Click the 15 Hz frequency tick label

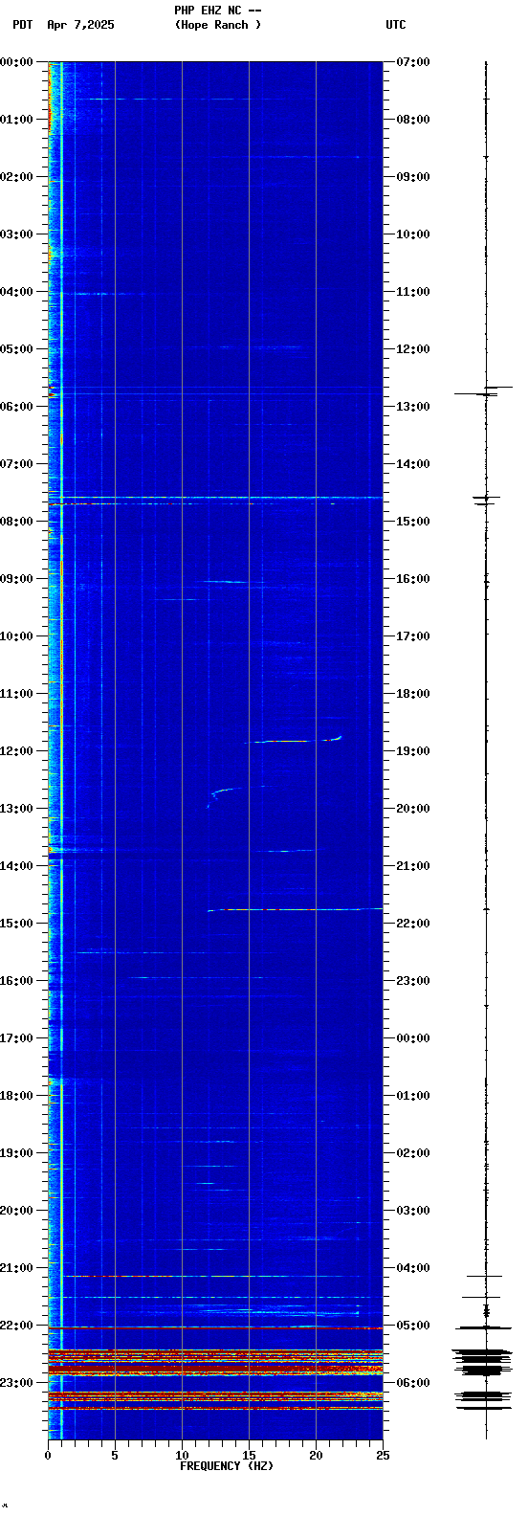tap(249, 1456)
